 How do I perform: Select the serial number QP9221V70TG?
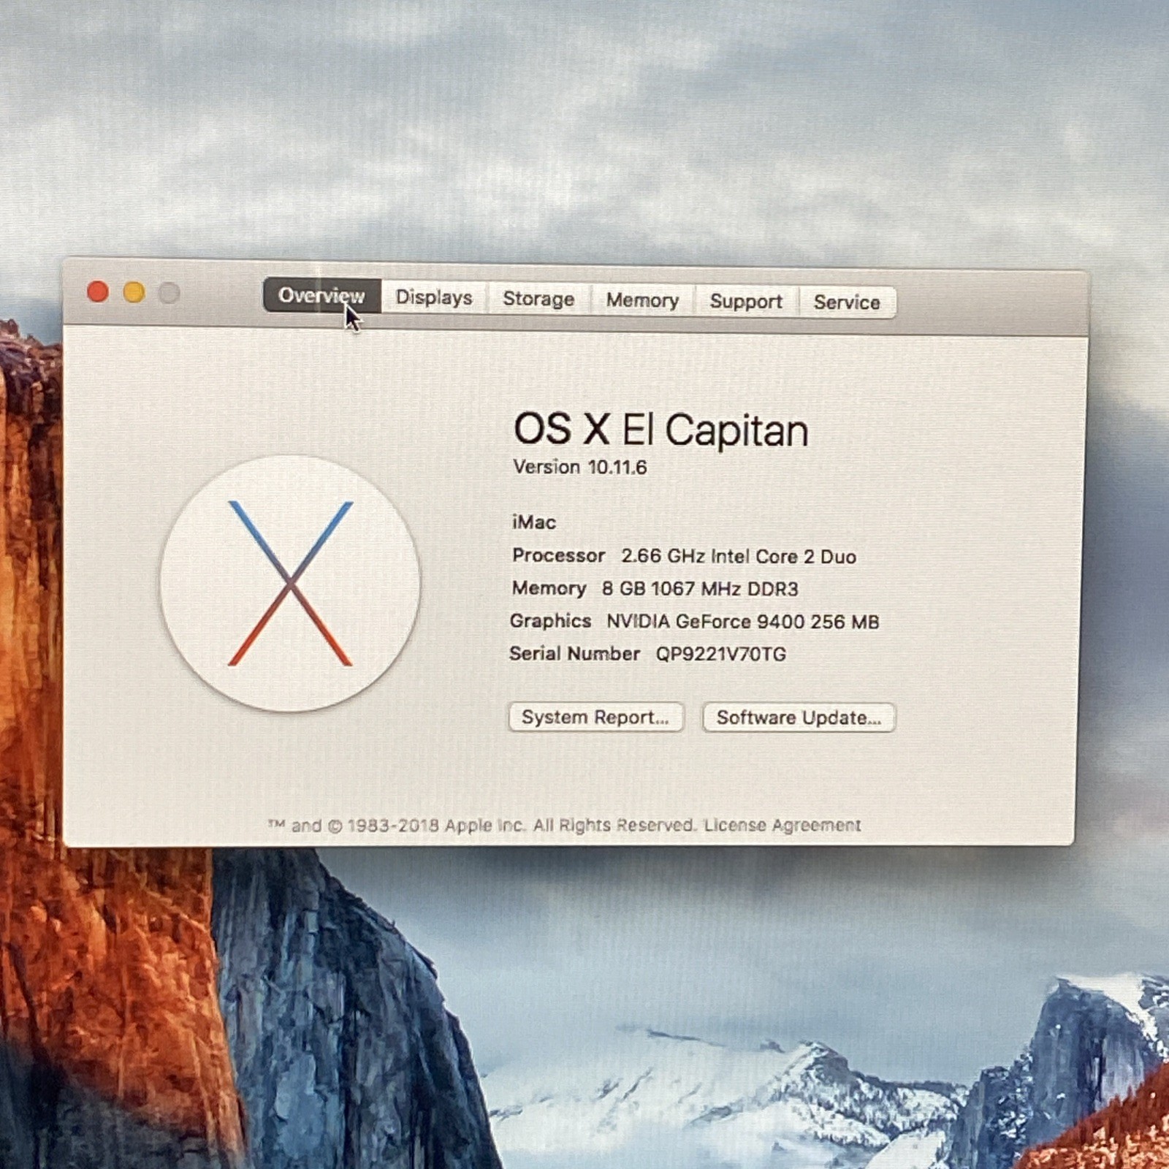click(720, 654)
